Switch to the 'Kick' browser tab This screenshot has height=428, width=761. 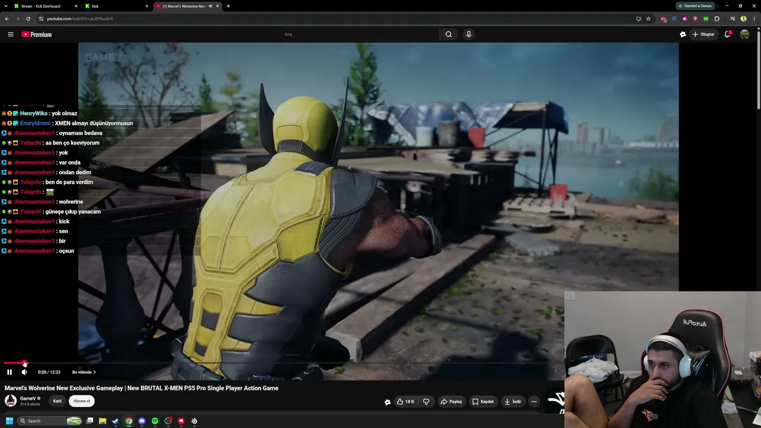coord(116,6)
